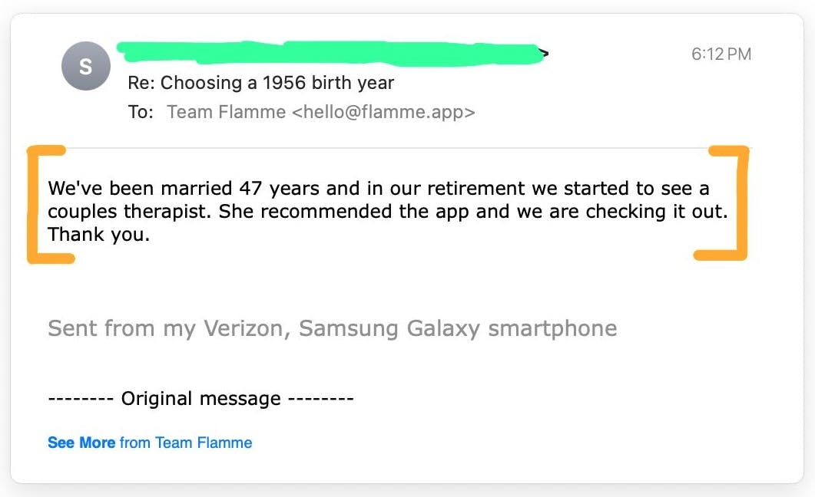Click the "Original message" divider text
The width and height of the screenshot is (815, 497).
point(200,399)
